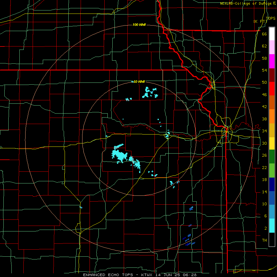Screen dimensions: 277x277
Task: Click the light pink legend swatch
Action: click(272, 47)
